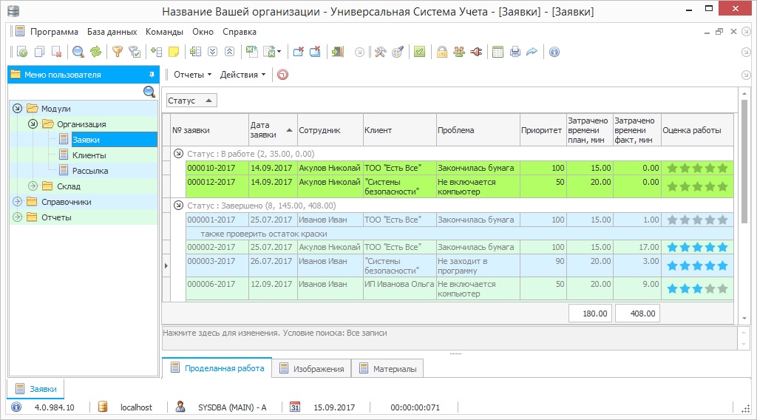Click star rating of request 000001-2017

point(697,220)
